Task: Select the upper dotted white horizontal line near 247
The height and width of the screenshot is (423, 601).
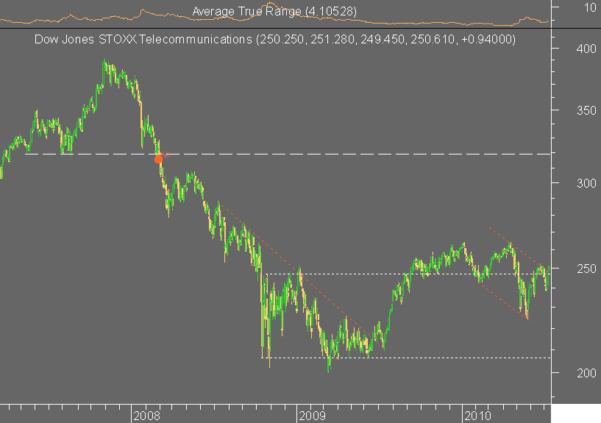Action: tap(408, 274)
